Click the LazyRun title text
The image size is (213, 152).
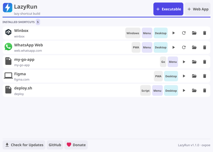point(26,7)
